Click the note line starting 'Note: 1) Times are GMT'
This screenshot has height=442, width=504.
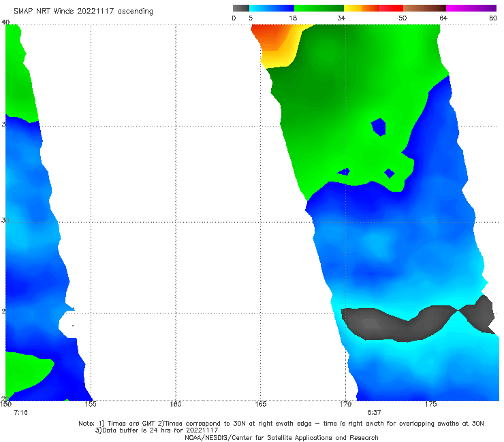(281, 424)
